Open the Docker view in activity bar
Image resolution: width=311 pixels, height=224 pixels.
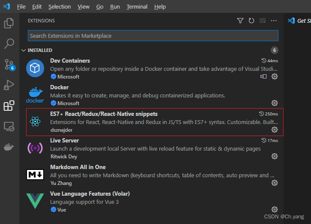(9, 147)
